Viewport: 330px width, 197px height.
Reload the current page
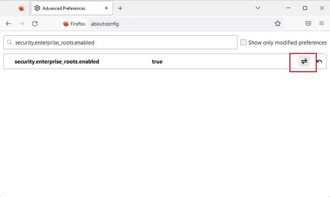(35, 23)
